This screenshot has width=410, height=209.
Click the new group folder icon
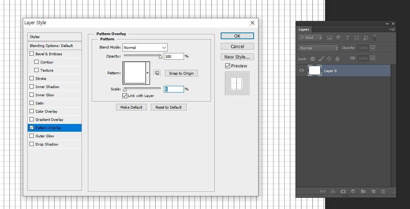click(x=363, y=191)
